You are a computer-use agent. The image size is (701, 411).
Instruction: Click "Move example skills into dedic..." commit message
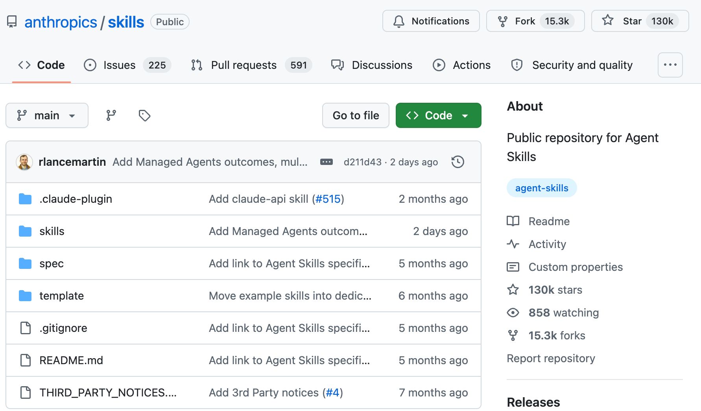(x=290, y=296)
